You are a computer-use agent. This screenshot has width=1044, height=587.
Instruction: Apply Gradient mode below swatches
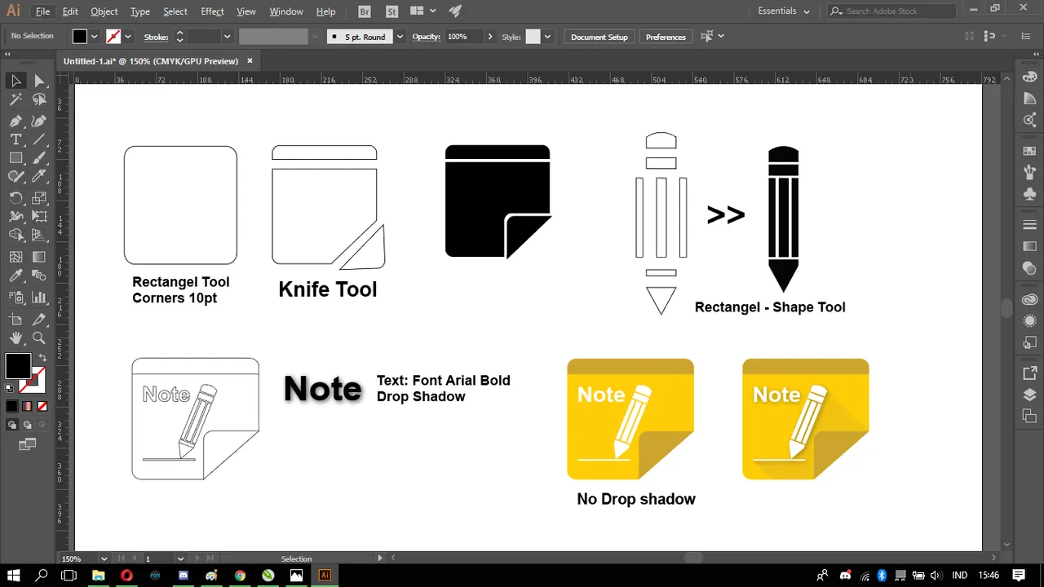(x=27, y=406)
